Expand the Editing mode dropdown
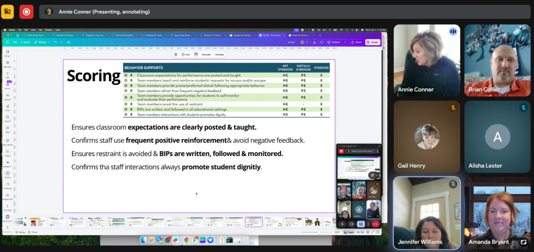Viewport: 534px width, 252px height. (41, 42)
